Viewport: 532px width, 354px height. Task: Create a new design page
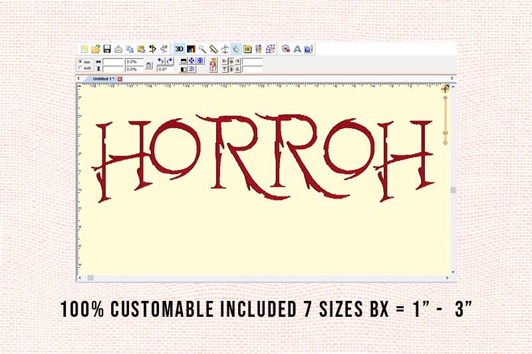[84, 49]
